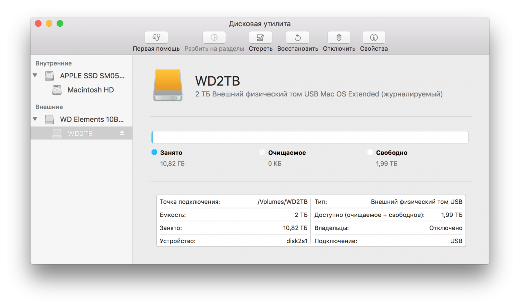Click the 'Точка подключения:' label
The image size is (520, 308).
pos(190,202)
